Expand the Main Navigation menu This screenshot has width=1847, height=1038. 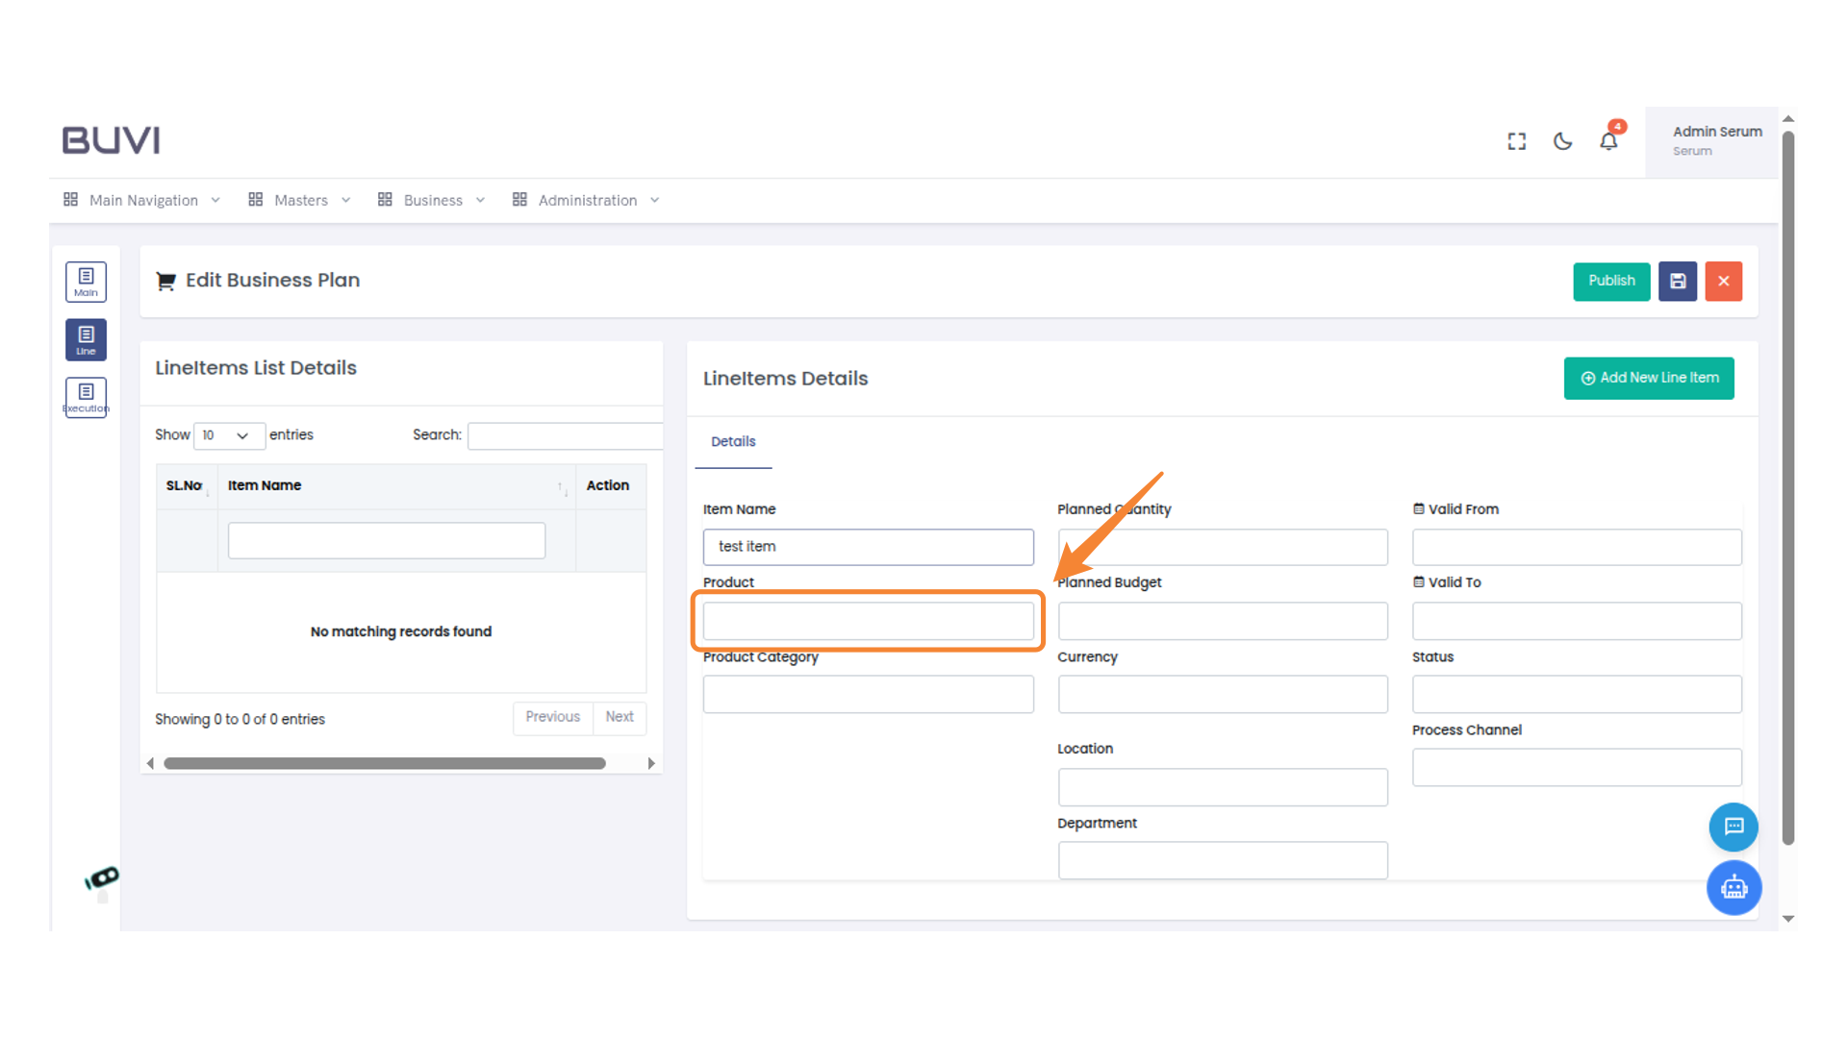(x=143, y=200)
